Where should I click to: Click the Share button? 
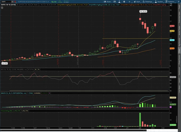pos(107,2)
